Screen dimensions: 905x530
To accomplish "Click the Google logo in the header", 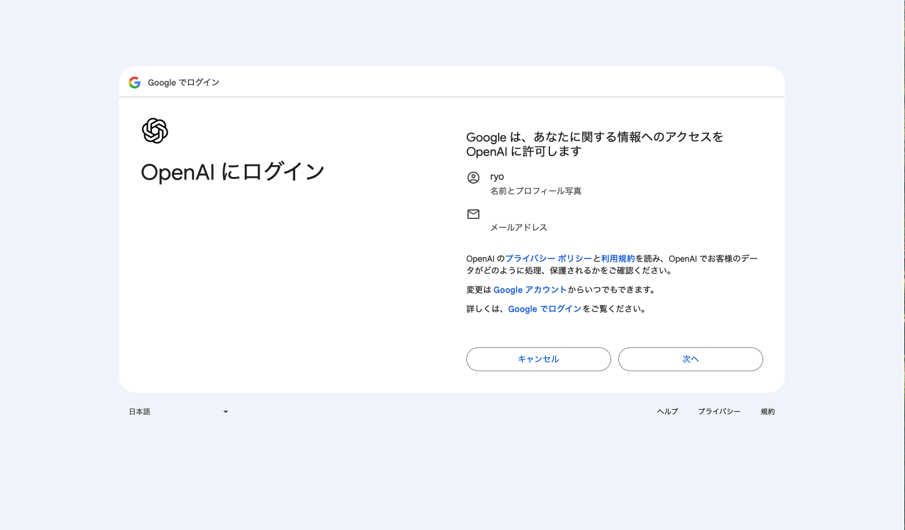I will pyautogui.click(x=134, y=82).
